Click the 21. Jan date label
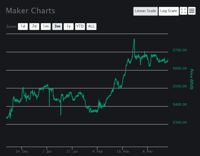Image resolution: width=200 pixels, height=156 pixels. [72, 151]
